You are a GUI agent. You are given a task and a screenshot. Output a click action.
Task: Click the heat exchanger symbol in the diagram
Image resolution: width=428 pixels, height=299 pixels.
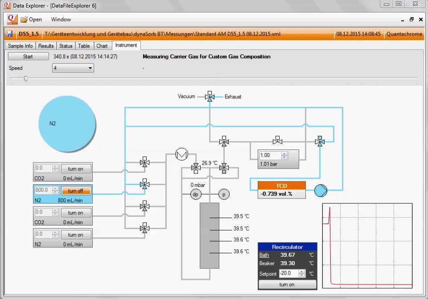(x=181, y=154)
